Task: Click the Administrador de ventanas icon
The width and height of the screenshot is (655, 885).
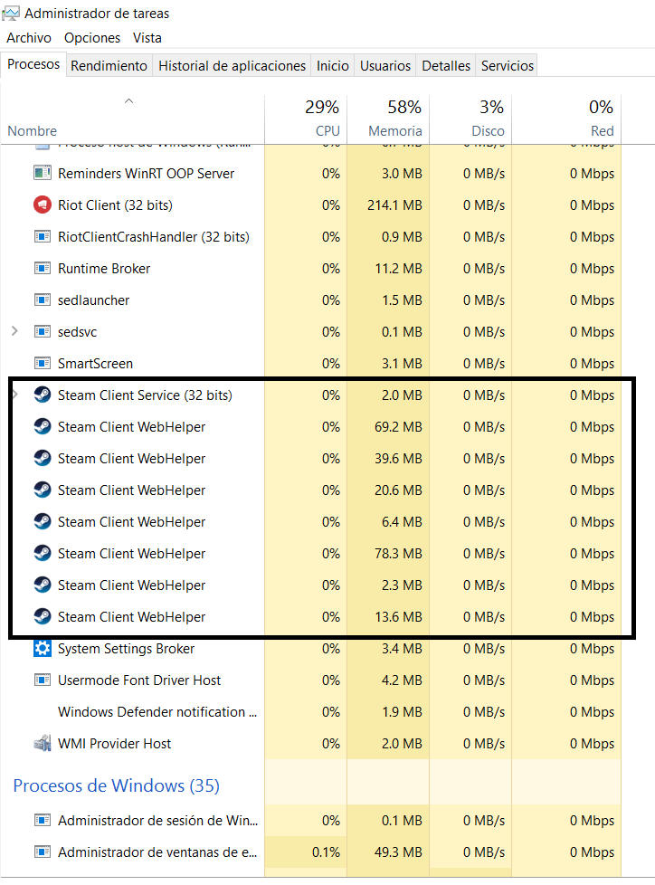Action: (x=43, y=852)
